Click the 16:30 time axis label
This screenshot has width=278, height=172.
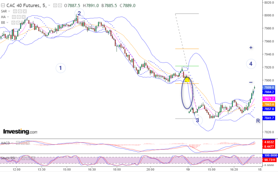pyautogui.click(x=92, y=170)
